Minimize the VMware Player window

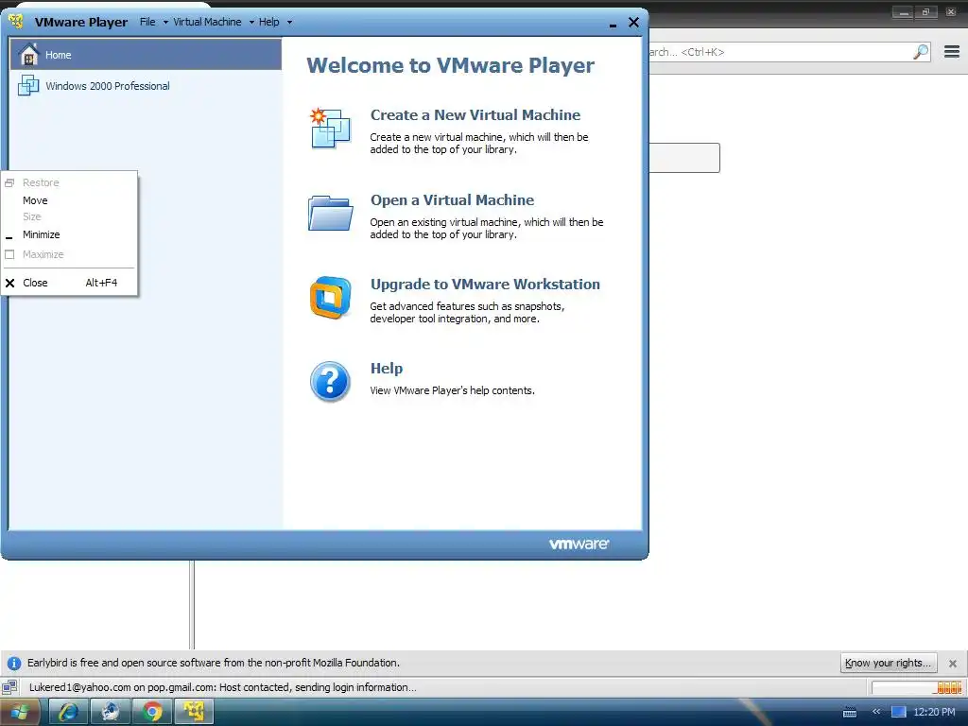[613, 24]
